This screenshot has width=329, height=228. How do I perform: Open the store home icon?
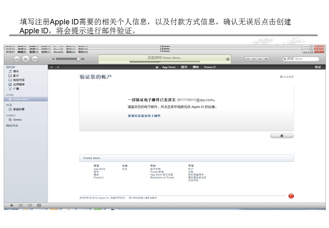[x=157, y=67]
